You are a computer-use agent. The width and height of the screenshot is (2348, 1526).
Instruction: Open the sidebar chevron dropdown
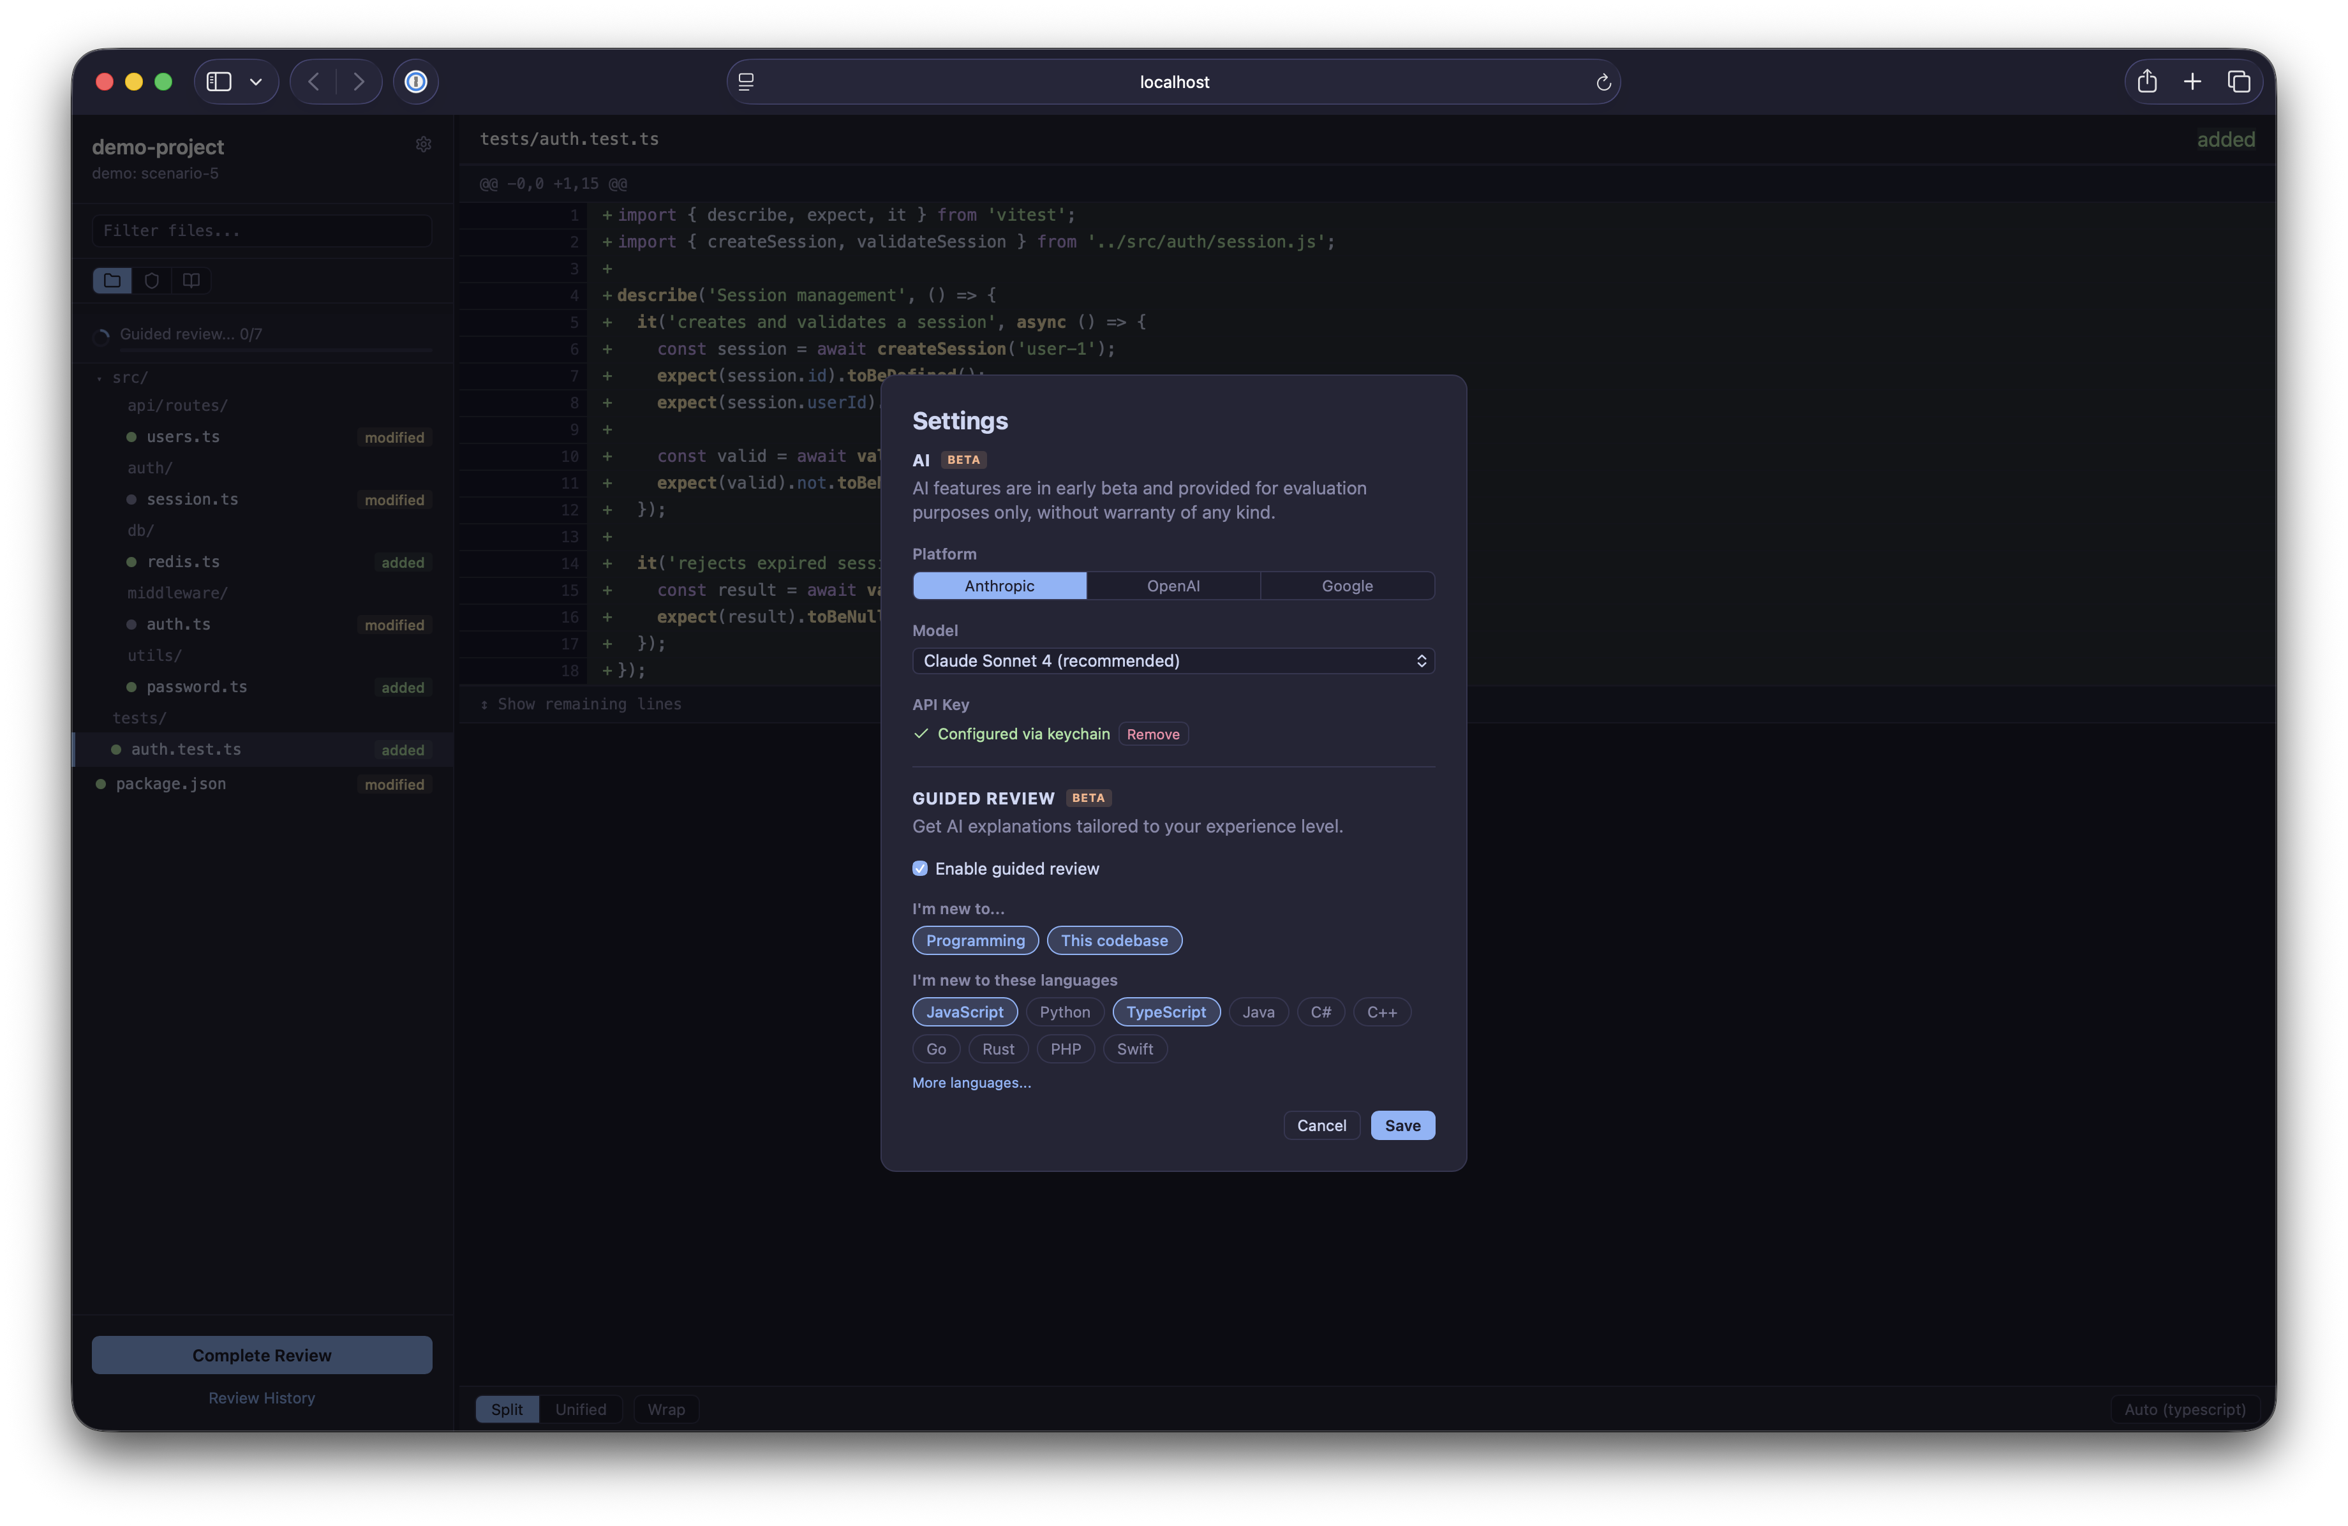(x=255, y=82)
